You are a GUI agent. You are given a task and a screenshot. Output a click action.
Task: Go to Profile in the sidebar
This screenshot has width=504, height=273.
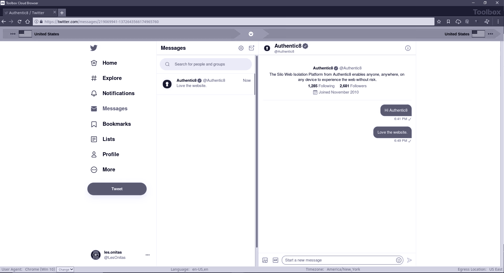pyautogui.click(x=105, y=154)
